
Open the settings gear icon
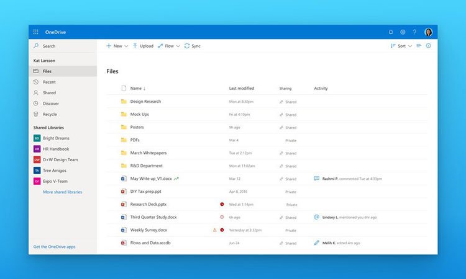point(403,32)
